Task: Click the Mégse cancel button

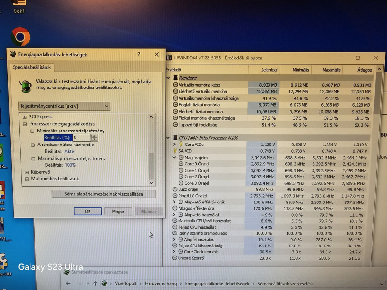Action: [x=118, y=211]
